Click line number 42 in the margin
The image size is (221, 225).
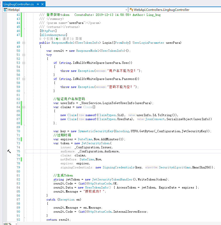click(18, 15)
